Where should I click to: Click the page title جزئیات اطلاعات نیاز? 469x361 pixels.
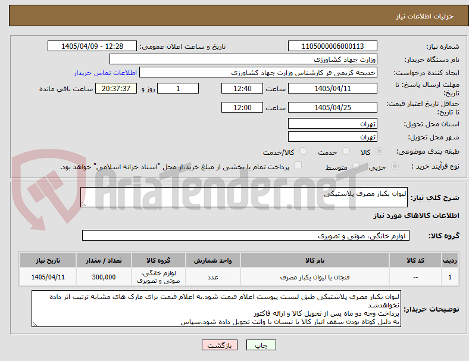coord(425,16)
